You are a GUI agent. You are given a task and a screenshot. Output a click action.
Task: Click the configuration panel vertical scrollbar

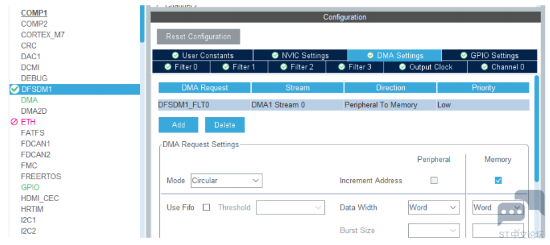coord(537,128)
